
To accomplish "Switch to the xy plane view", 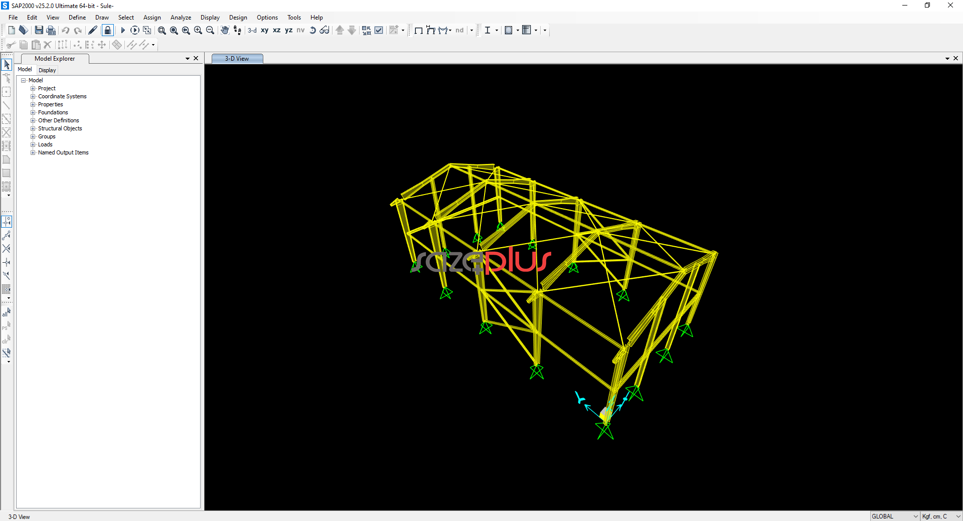I will click(x=265, y=30).
